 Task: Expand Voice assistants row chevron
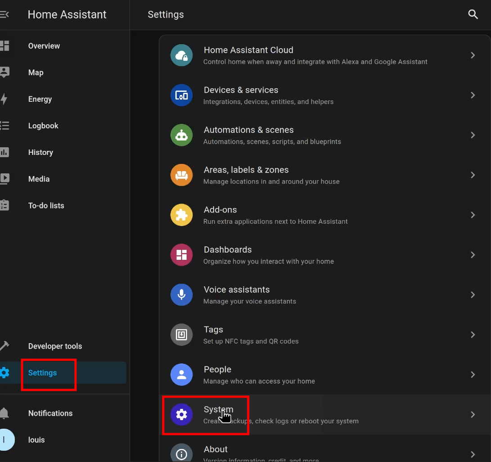pos(473,295)
